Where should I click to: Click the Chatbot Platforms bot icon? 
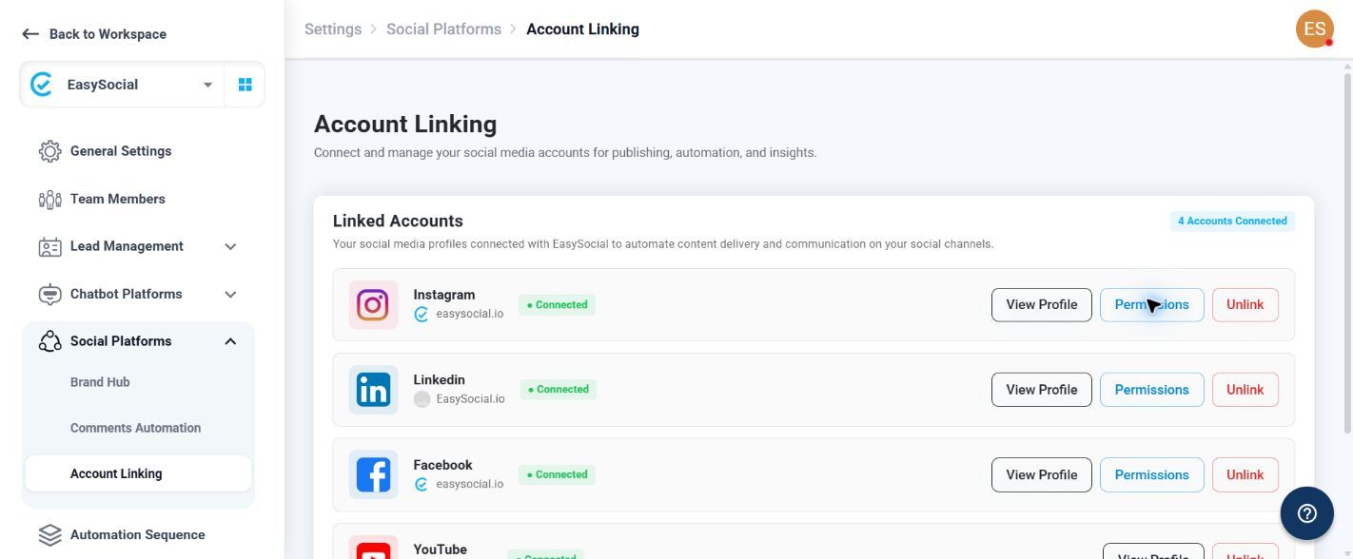pyautogui.click(x=49, y=294)
